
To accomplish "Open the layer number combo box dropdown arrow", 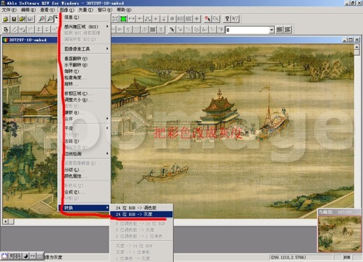I will (272, 30).
